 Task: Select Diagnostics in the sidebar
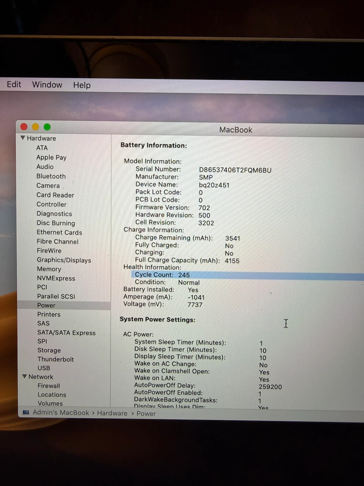point(54,214)
